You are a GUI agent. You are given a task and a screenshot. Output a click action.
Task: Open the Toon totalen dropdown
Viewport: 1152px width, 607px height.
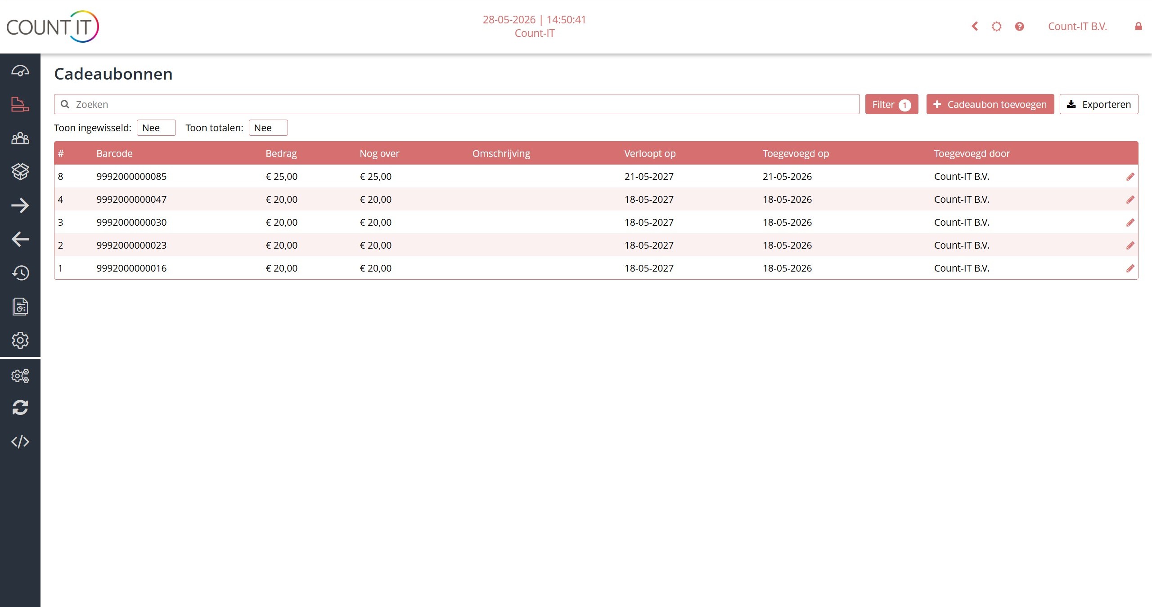click(x=268, y=128)
